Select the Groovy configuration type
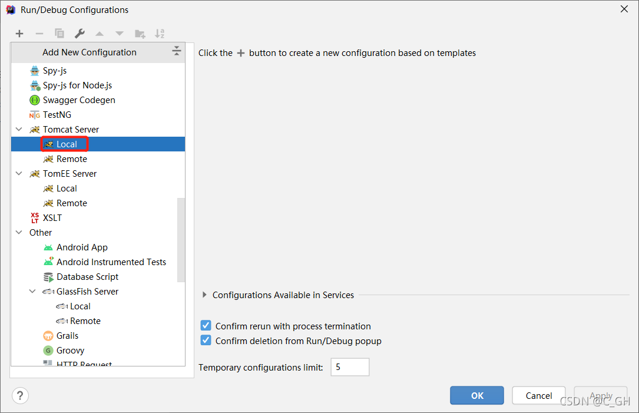This screenshot has width=639, height=413. click(98, 350)
